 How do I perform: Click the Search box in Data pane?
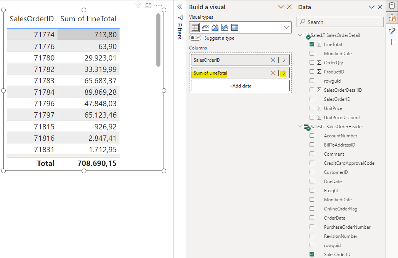340,22
